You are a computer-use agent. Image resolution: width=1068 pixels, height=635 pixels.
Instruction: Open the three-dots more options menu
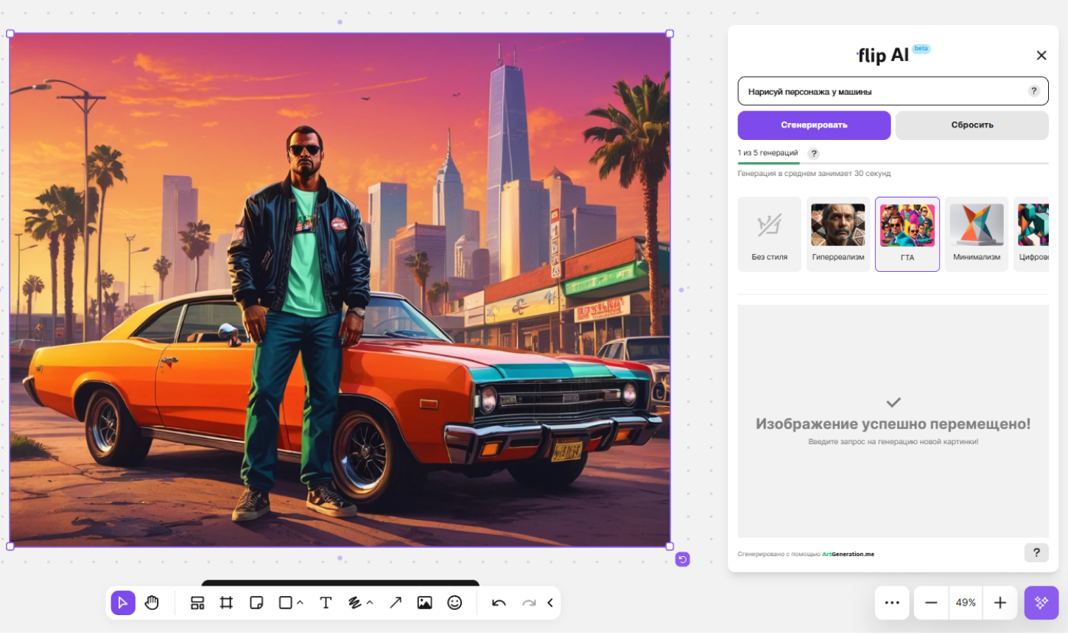(x=892, y=603)
